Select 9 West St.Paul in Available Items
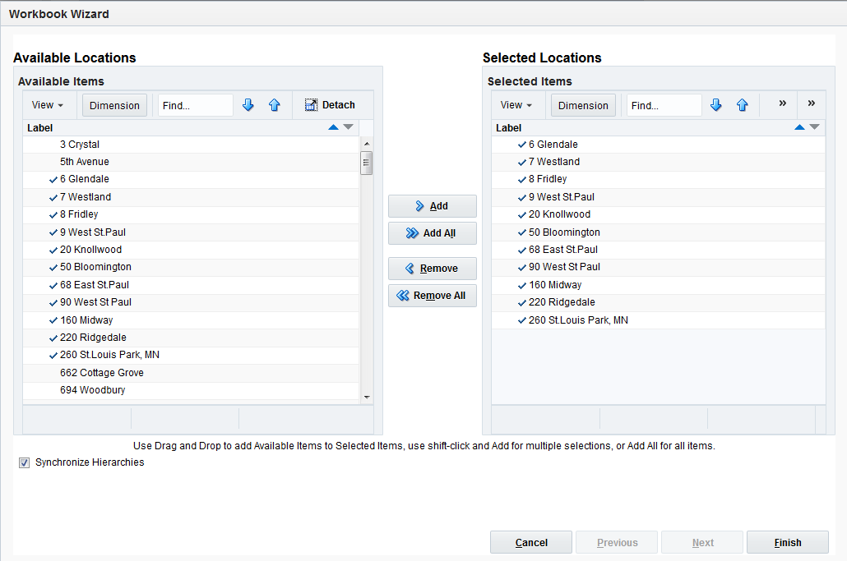Viewport: 847px width, 561px height. click(x=192, y=232)
